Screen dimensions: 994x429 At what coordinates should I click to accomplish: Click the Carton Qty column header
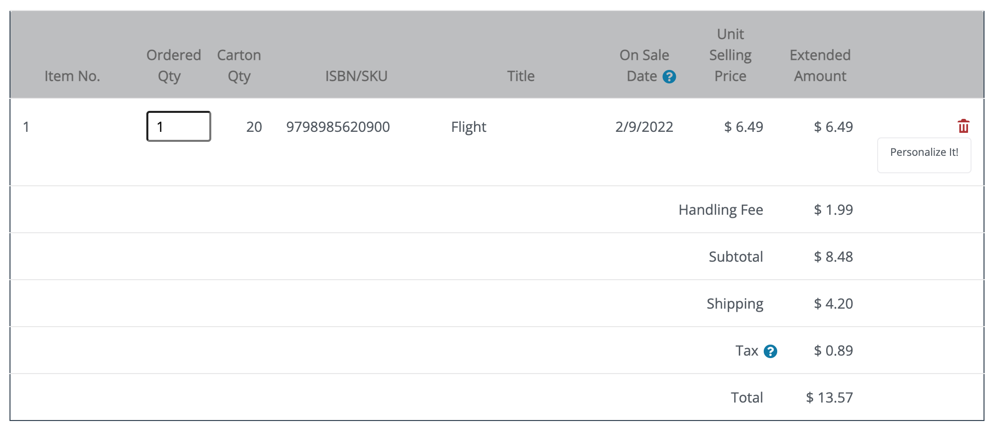[239, 65]
